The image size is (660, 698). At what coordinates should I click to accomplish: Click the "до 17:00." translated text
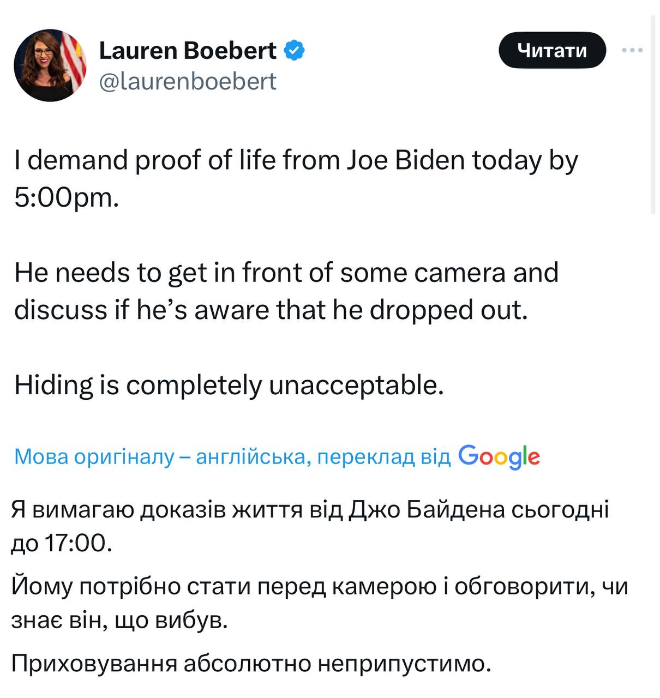[62, 543]
